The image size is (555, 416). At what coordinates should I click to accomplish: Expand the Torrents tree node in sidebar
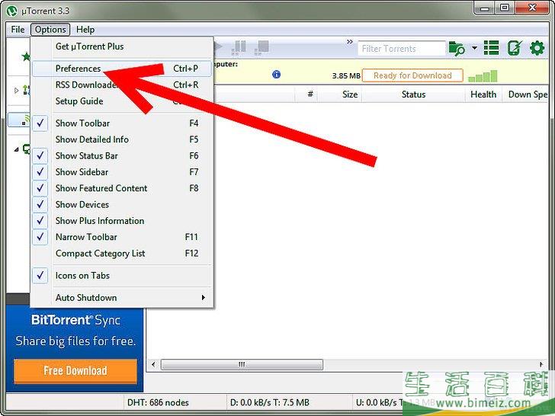(17, 91)
